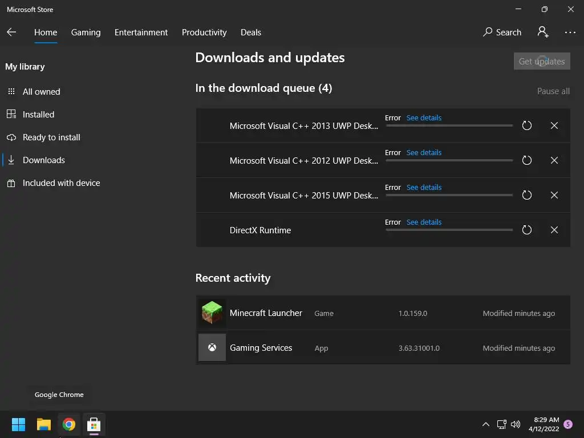Click Pause all downloads

click(553, 91)
